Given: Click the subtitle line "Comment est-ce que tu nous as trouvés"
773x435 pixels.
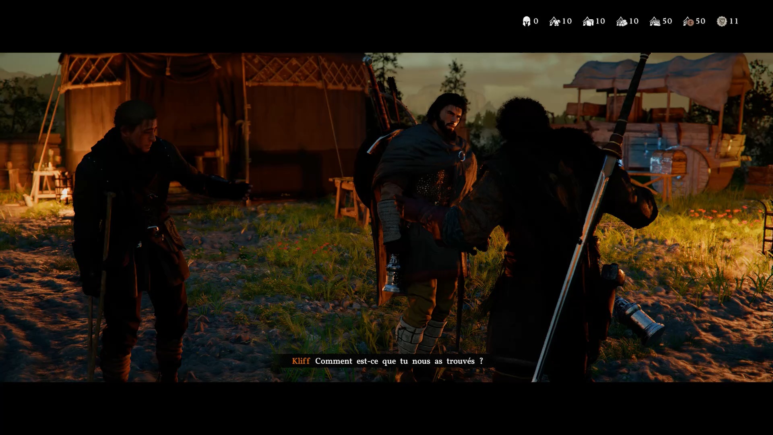Looking at the screenshot, I should point(399,361).
